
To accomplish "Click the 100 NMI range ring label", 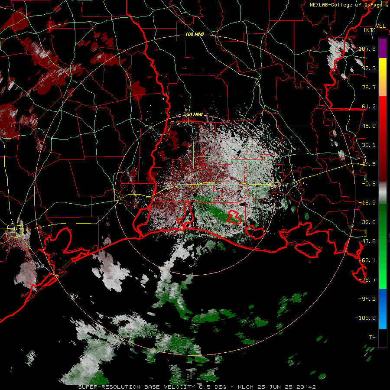I will click(195, 34).
